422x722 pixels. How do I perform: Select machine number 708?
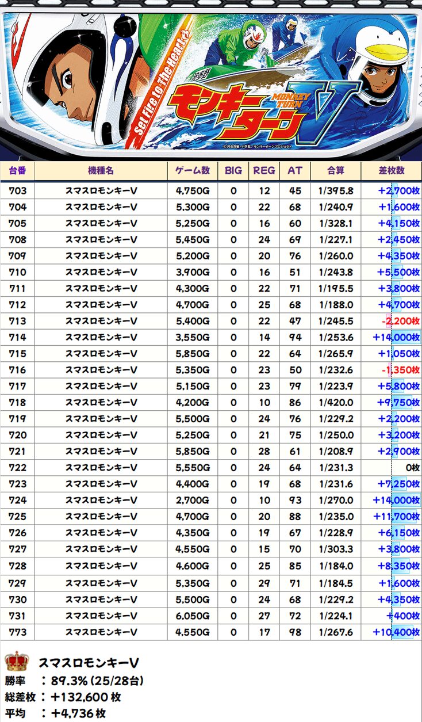coord(17,239)
